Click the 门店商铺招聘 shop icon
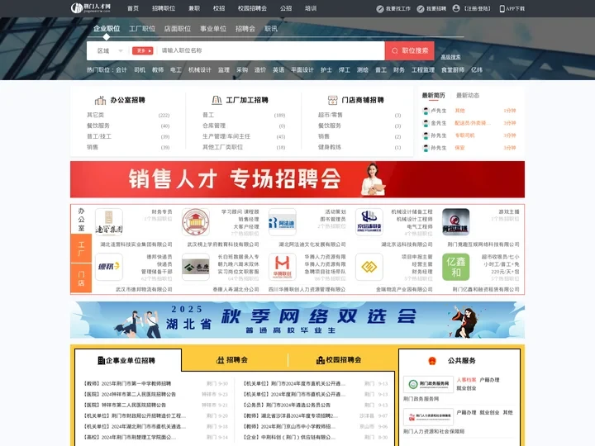The image size is (595, 446). [332, 100]
